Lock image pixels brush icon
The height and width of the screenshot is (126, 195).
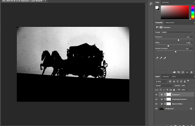coord(164,90)
